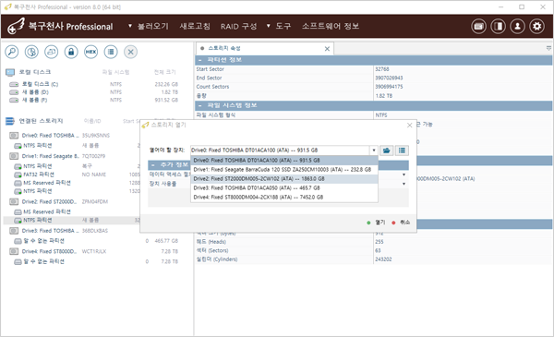Choose Drive4 ST8000DM004 7452.0 GB from list
Image resolution: width=554 pixels, height=337 pixels.
pyautogui.click(x=284, y=197)
